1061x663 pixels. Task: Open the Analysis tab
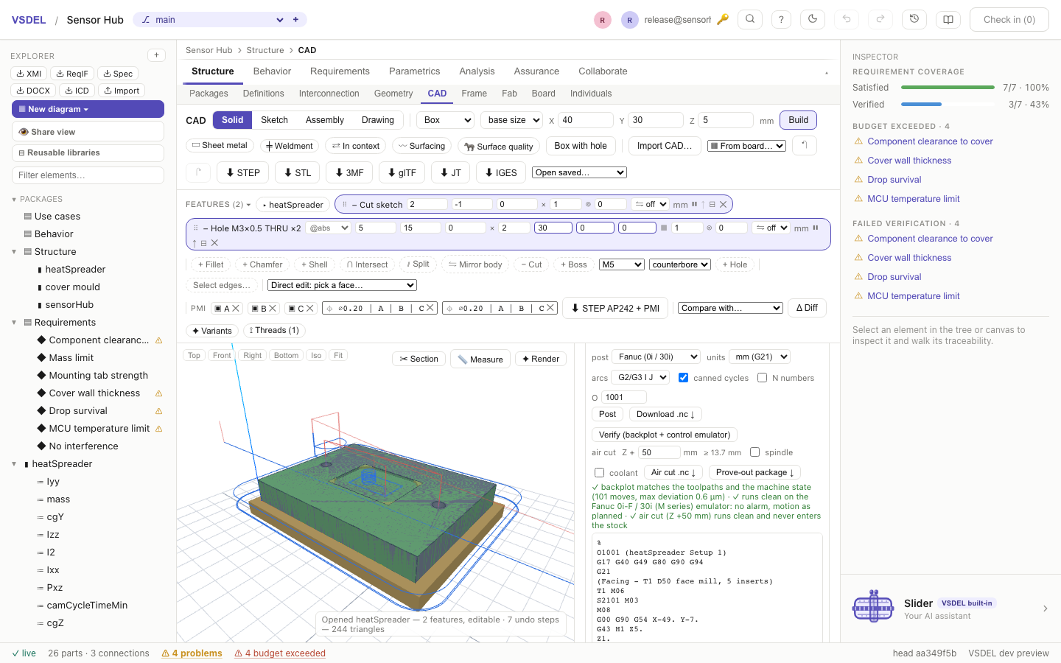pos(477,71)
